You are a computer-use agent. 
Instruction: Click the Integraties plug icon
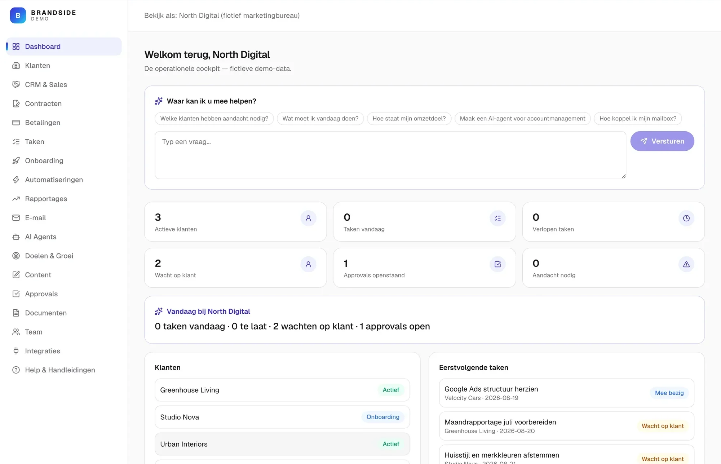click(x=16, y=351)
